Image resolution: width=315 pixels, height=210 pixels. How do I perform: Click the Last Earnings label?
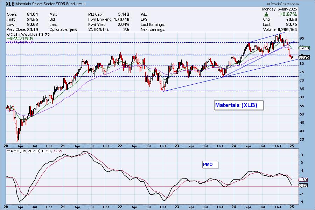tap(153, 24)
